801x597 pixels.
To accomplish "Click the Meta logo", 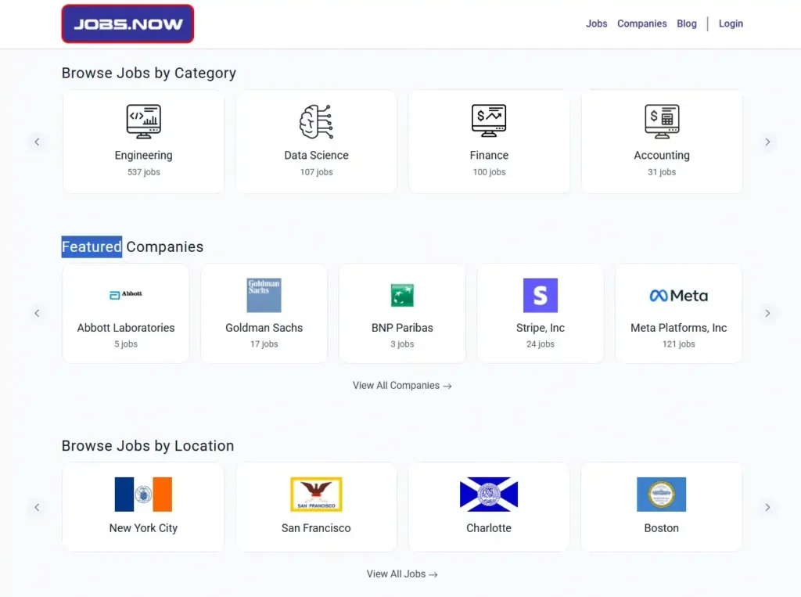I will (678, 296).
